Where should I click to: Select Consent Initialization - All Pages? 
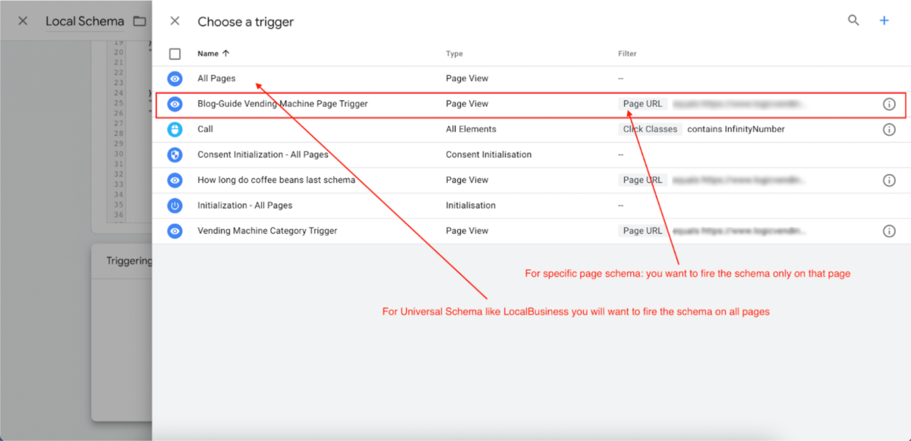[x=263, y=155]
